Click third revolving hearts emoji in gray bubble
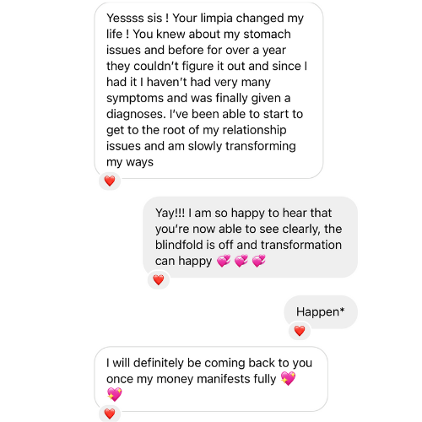The height and width of the screenshot is (422, 422). (x=258, y=261)
